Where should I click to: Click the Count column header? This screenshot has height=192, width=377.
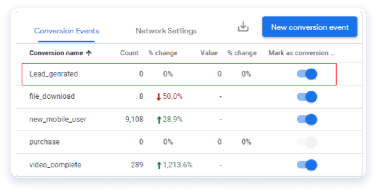point(129,53)
